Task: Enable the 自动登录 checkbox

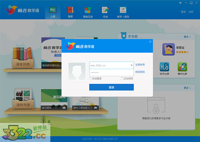Action: tap(90, 78)
